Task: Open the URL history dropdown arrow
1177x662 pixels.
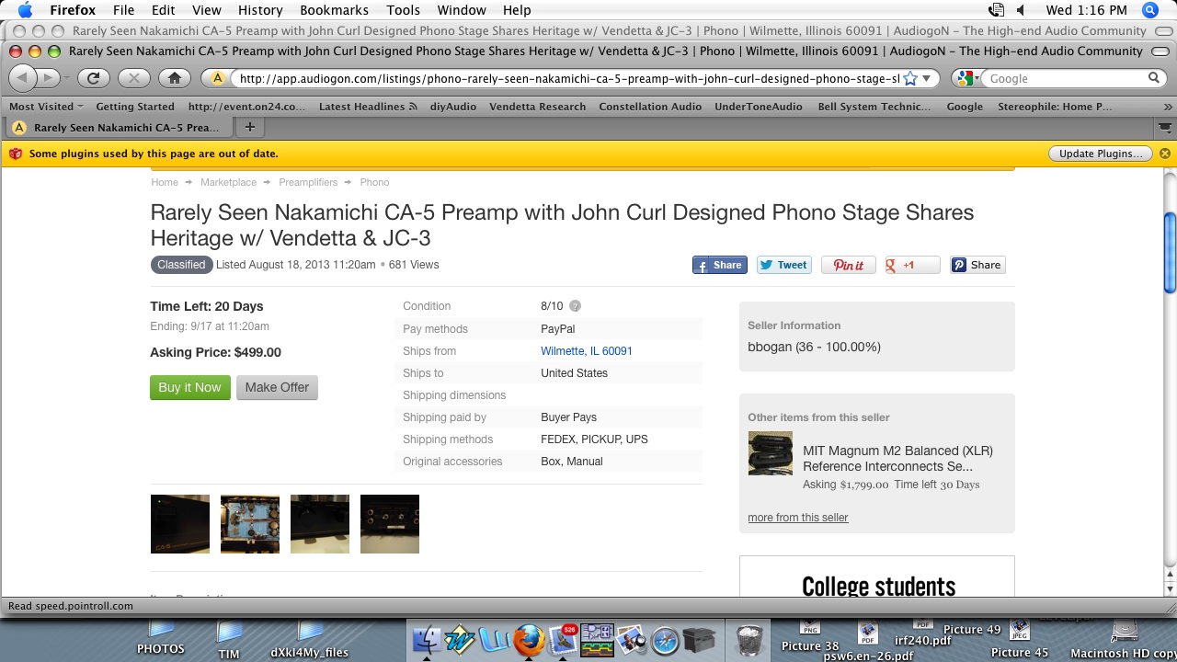Action: click(927, 78)
